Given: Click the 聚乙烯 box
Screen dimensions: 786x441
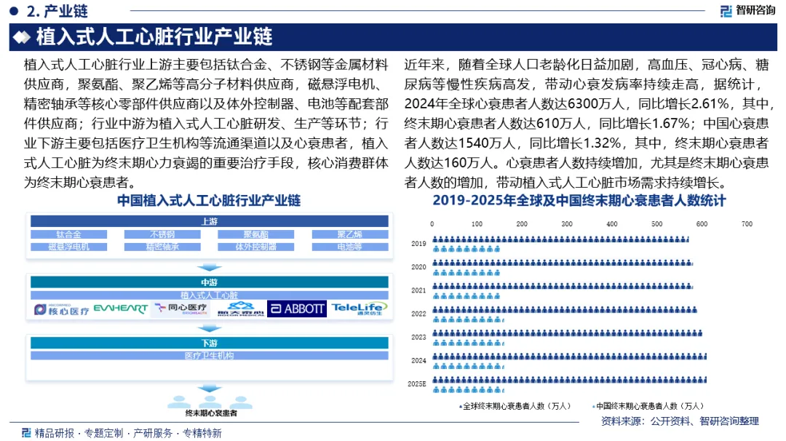Looking at the screenshot, I should [350, 234].
